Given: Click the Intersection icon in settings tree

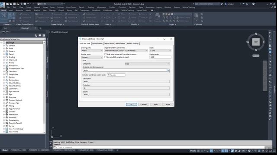Looking at the screenshot, I should (x=7, y=115).
